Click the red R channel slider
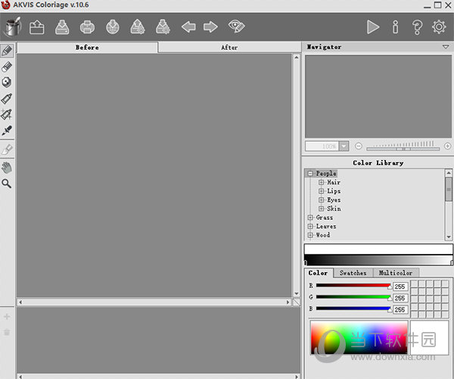Viewport: 454px width, 379px height. click(353, 285)
